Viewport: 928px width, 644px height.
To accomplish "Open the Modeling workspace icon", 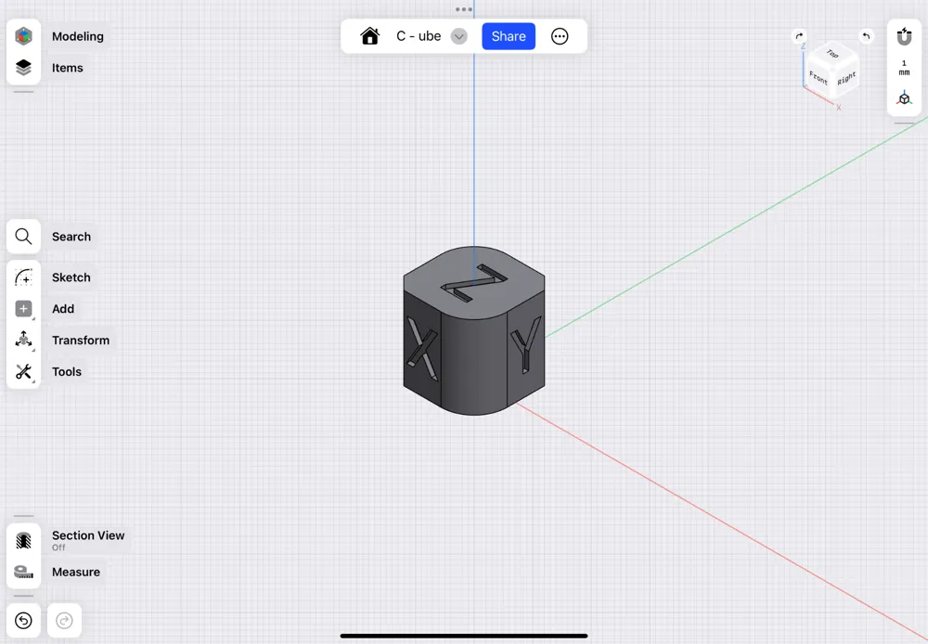I will pyautogui.click(x=24, y=36).
